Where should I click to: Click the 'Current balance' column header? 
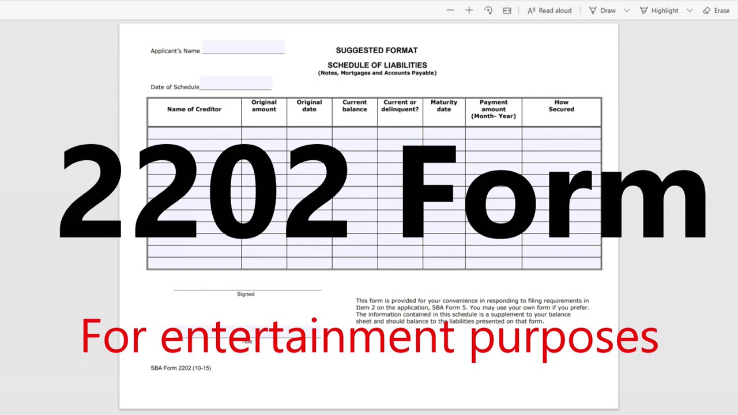click(x=355, y=105)
